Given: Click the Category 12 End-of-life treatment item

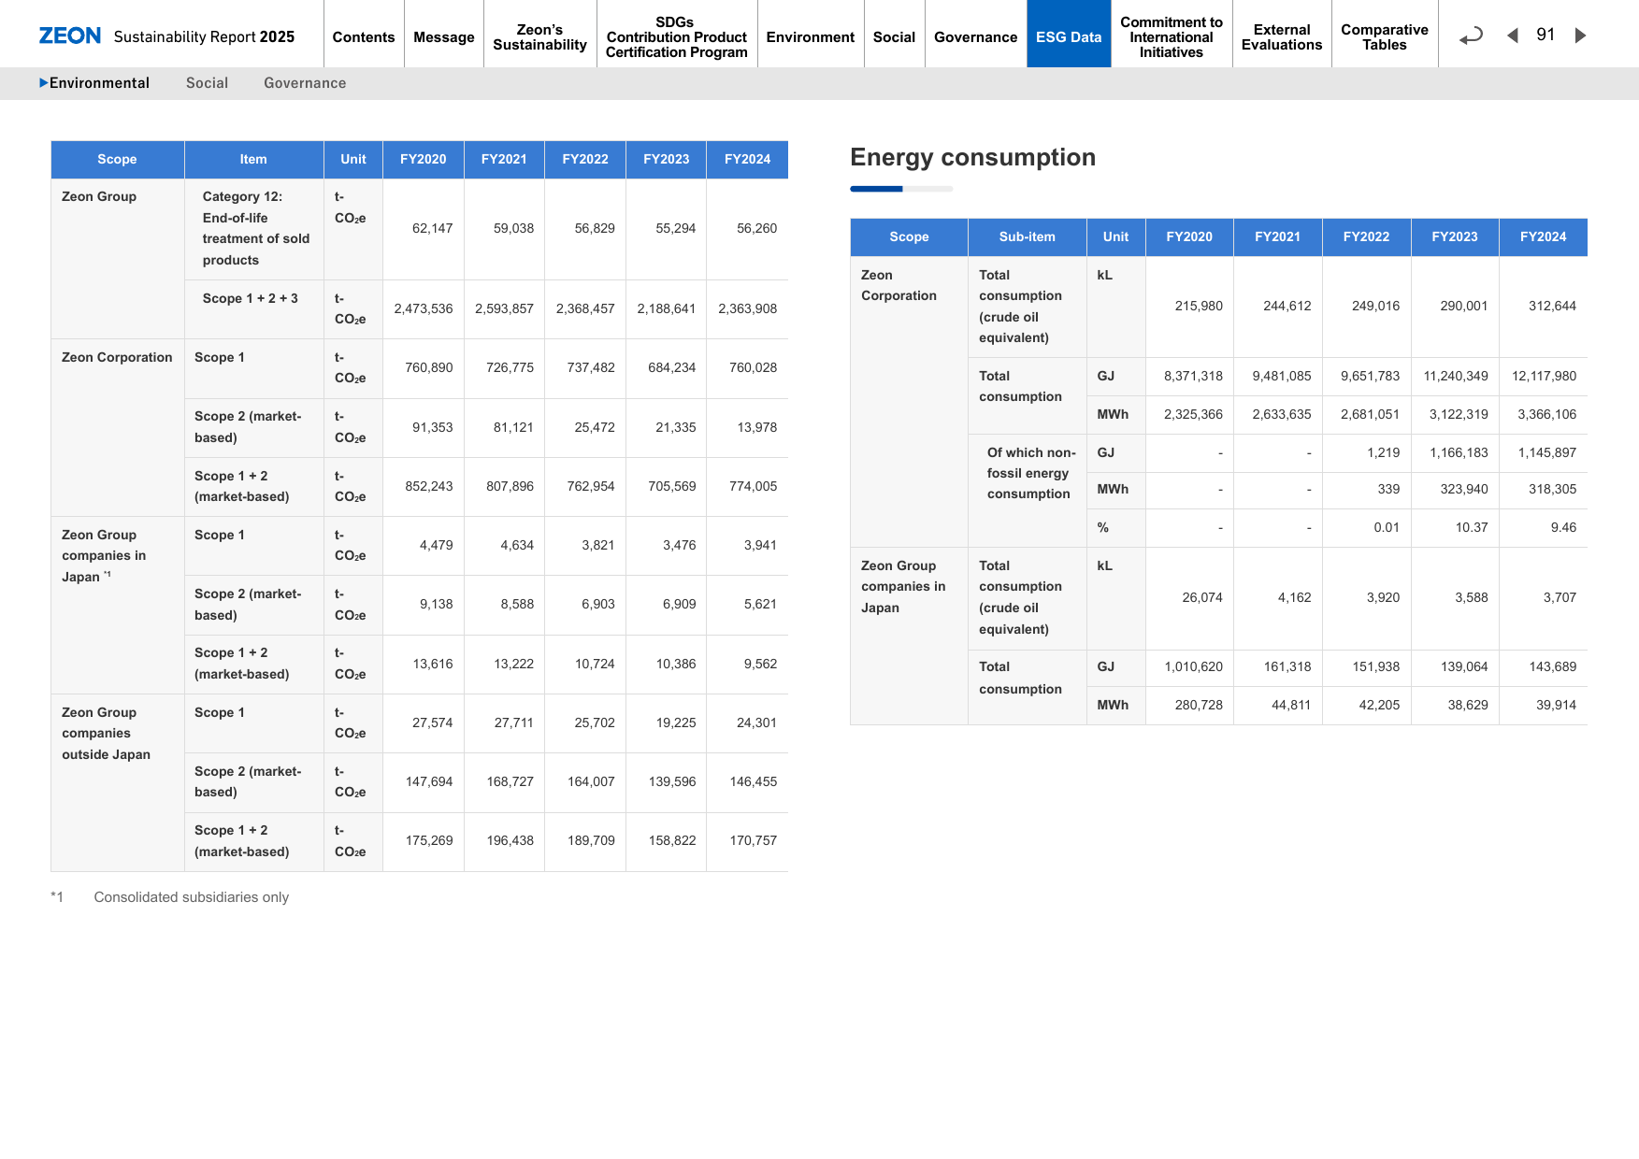Looking at the screenshot, I should [x=256, y=228].
